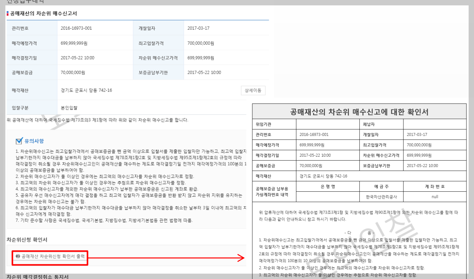
Task: Click 차순위 매수신고가격 value in the 확인서 document
Action: coord(419,155)
